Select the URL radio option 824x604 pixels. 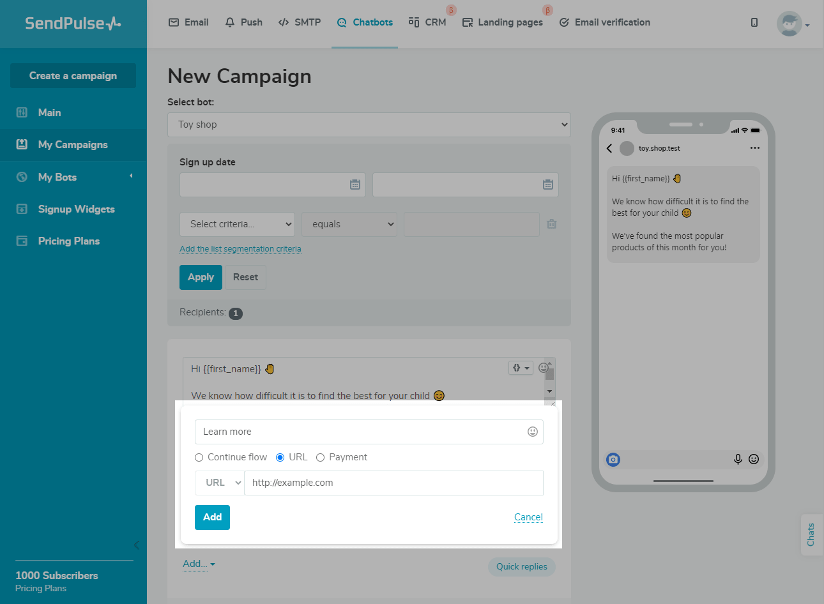coord(280,457)
